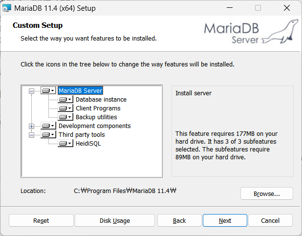Browse for a different install location

click(267, 193)
